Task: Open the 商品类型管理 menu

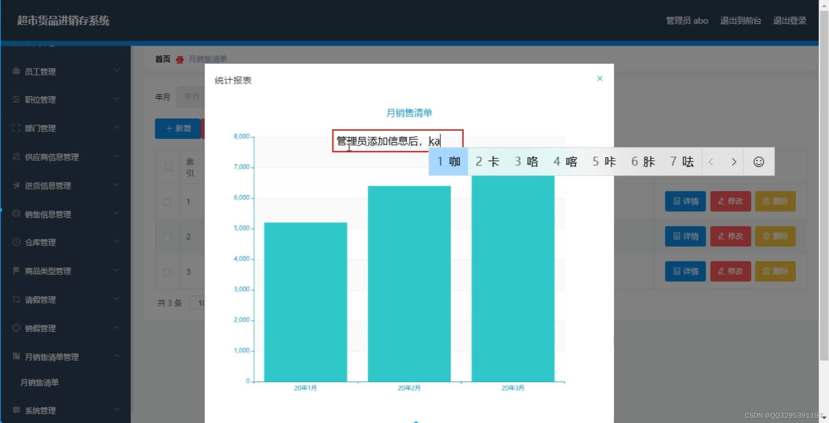Action: tap(66, 271)
